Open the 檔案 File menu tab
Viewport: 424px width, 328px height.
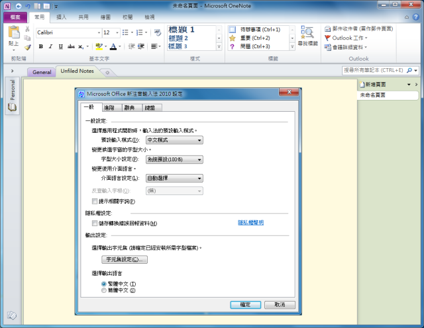pyautogui.click(x=15, y=17)
